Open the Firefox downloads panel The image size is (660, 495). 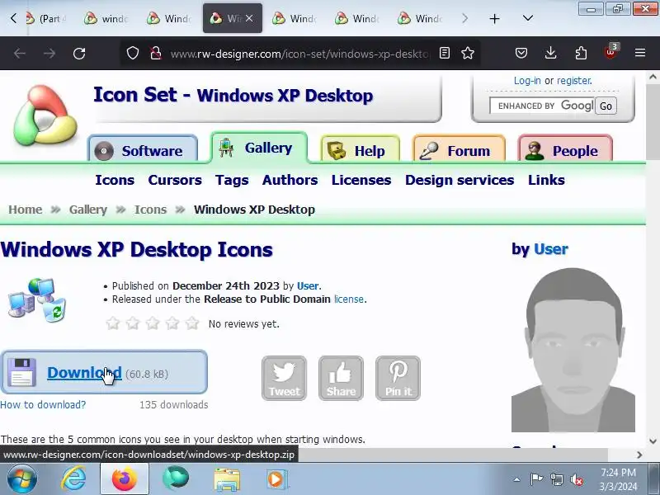550,53
